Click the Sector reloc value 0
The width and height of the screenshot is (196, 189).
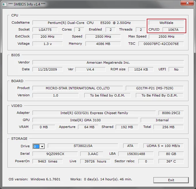pos(146,161)
